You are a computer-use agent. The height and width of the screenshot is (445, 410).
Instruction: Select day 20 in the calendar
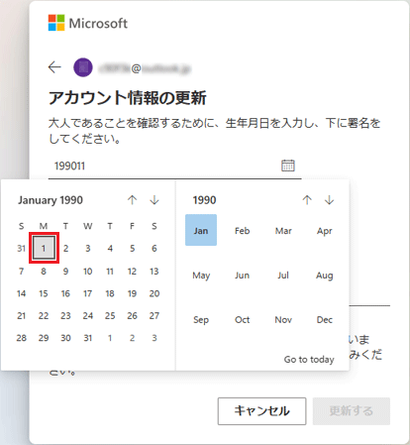coord(154,293)
